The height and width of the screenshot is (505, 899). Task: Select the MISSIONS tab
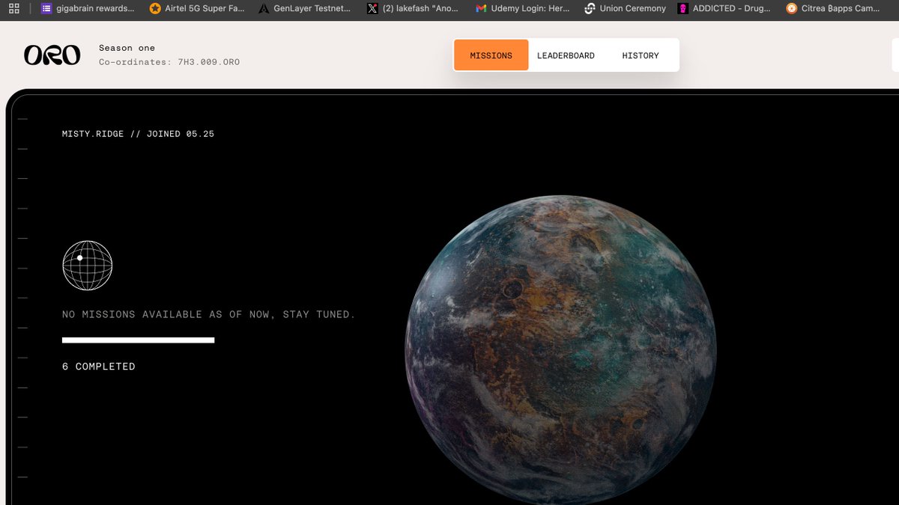tap(491, 55)
